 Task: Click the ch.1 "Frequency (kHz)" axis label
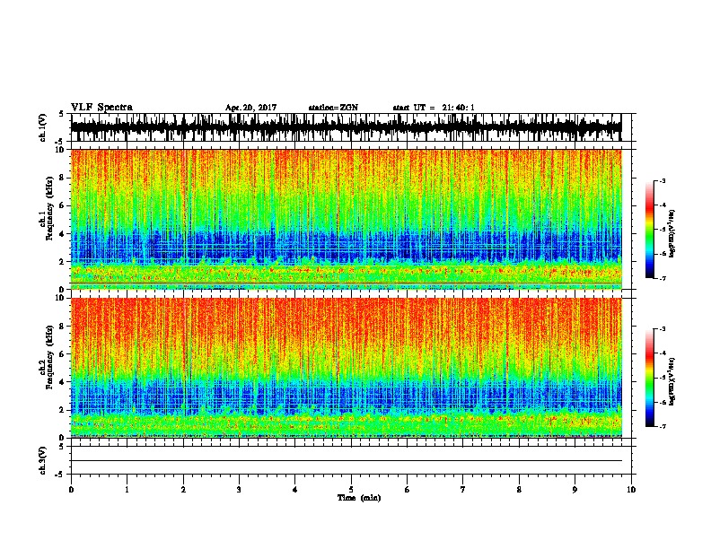(x=49, y=208)
